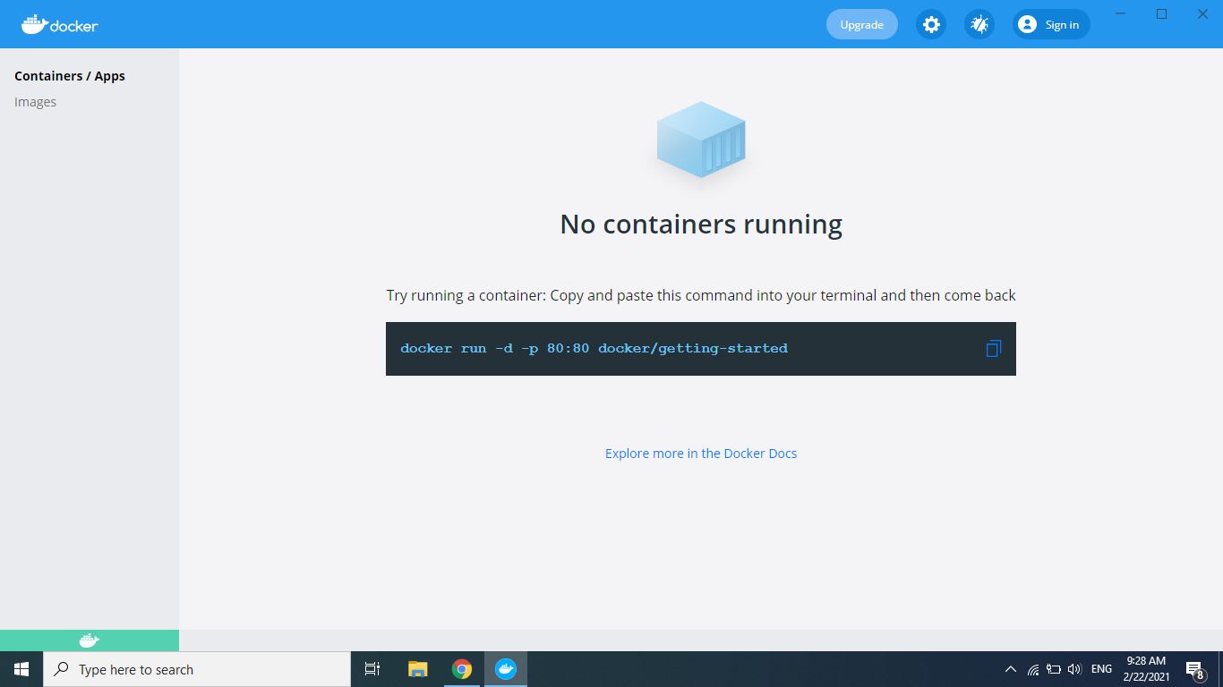1223x687 pixels.
Task: Open the troubleshoot bug icon
Action: coord(979,24)
